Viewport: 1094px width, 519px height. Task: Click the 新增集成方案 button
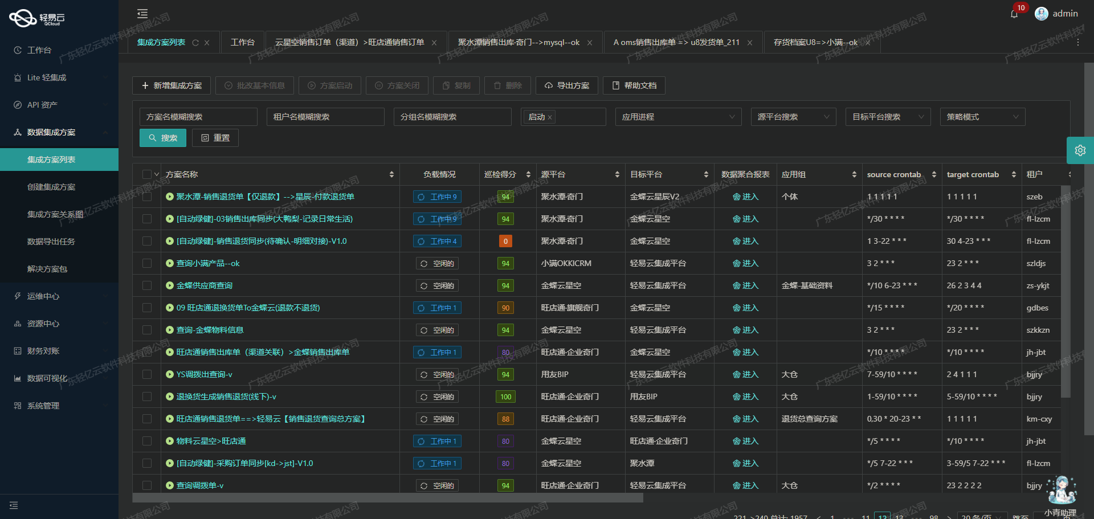(x=172, y=85)
